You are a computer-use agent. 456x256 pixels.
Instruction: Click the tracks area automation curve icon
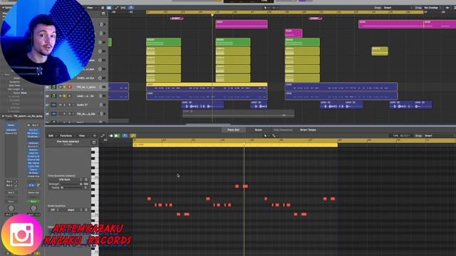(117, 8)
